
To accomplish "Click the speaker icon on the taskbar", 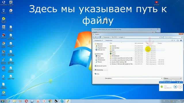I will tap(32, 101).
